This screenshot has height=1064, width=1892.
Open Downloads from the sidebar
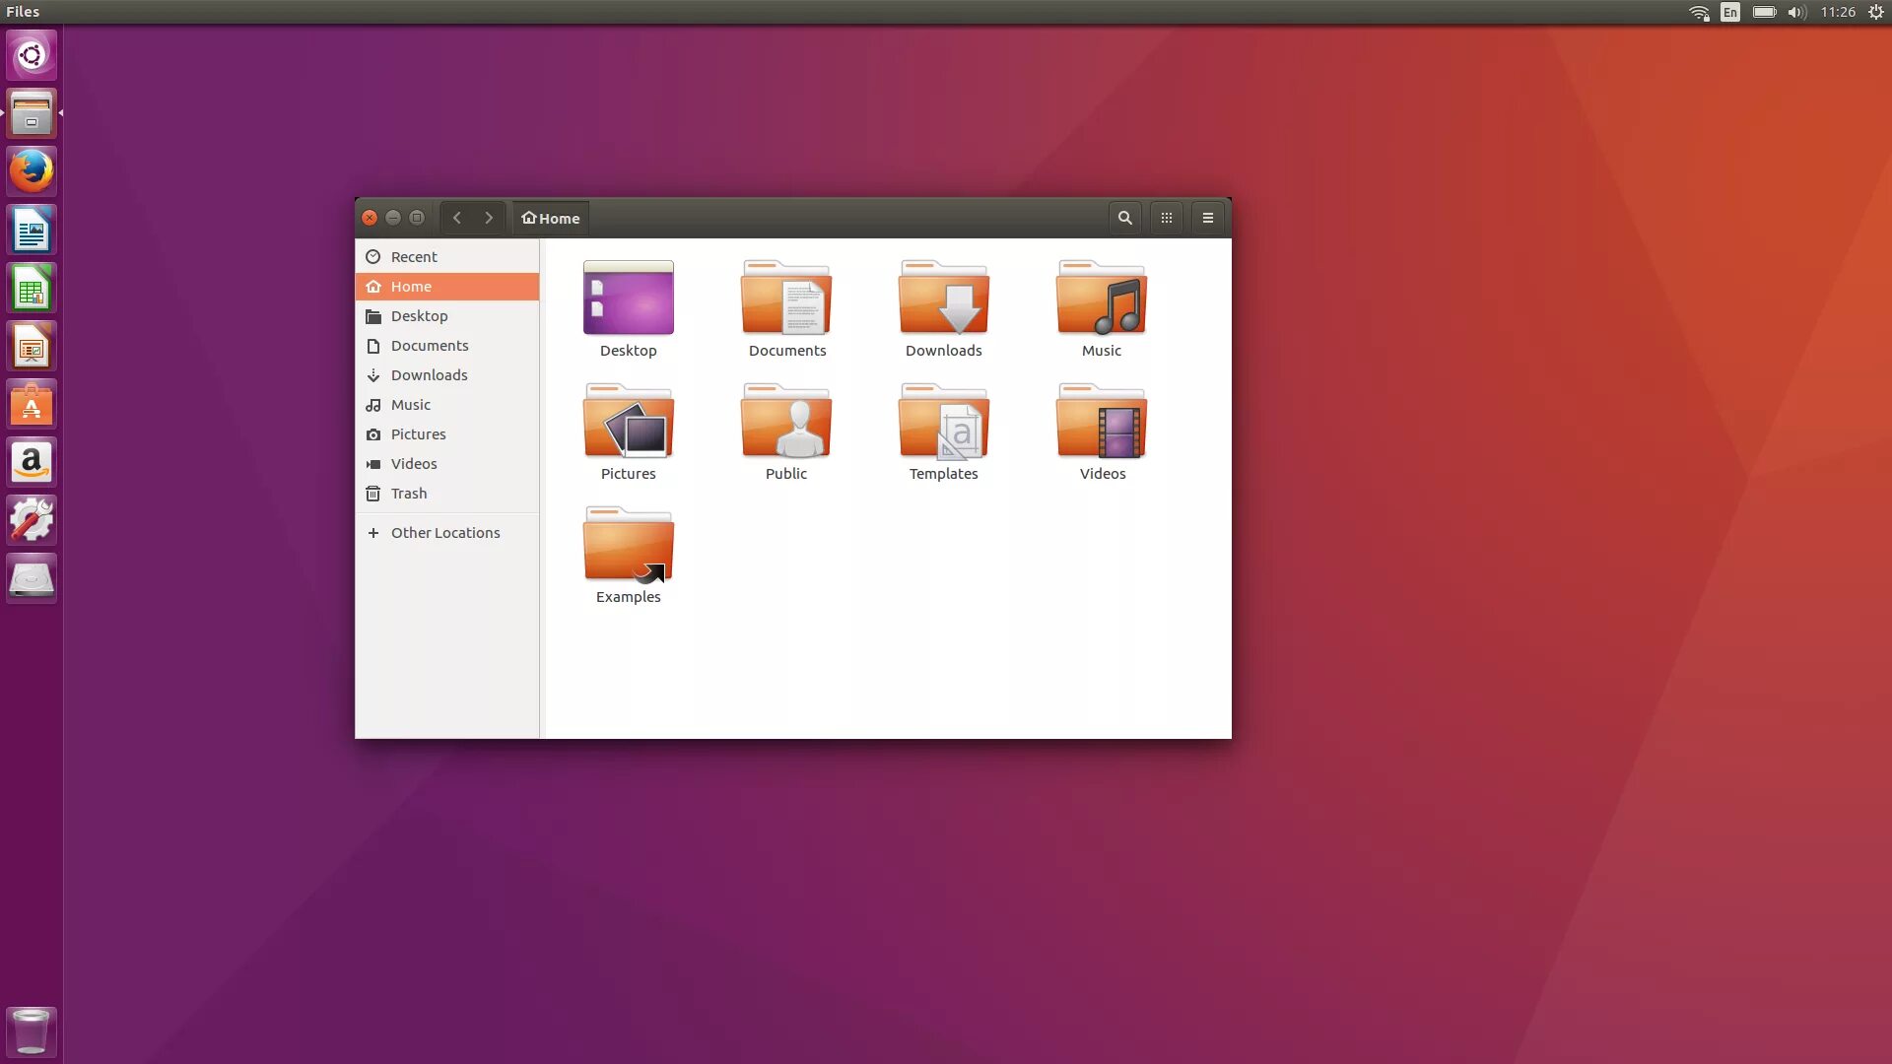click(x=429, y=375)
